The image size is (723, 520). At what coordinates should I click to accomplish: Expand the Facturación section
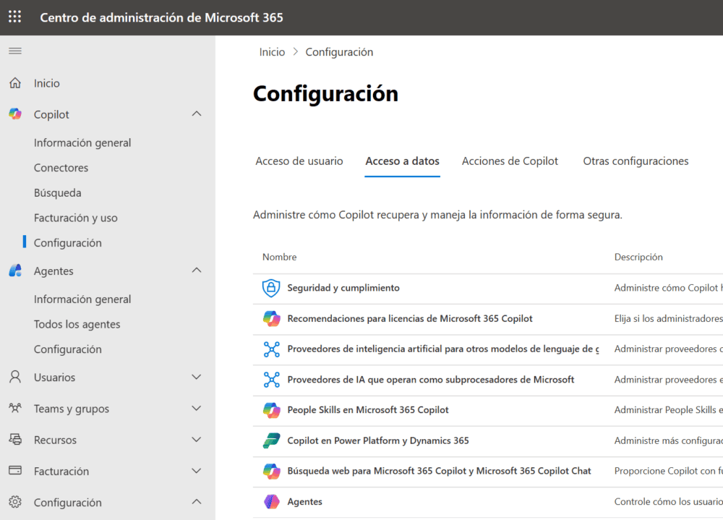[x=196, y=471]
